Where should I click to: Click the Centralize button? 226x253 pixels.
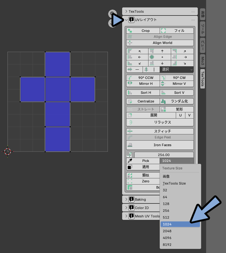point(143,101)
